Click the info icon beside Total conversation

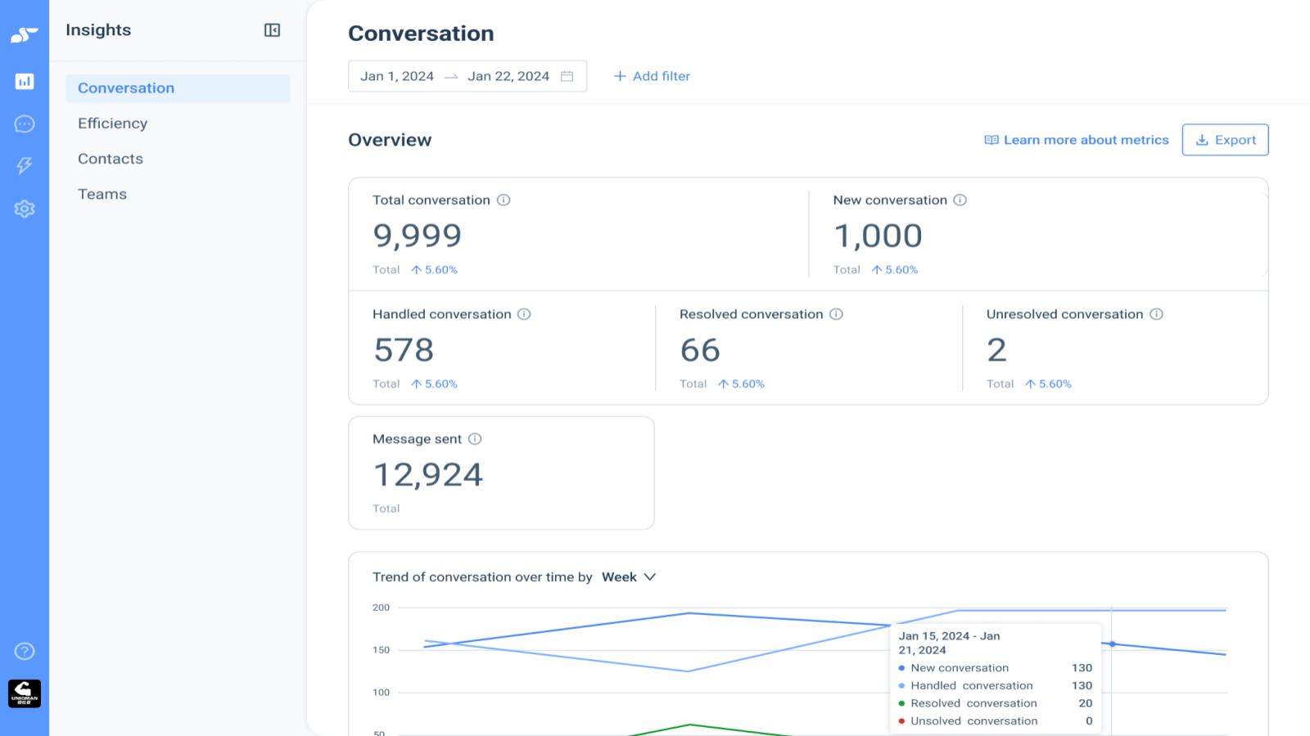coord(504,200)
